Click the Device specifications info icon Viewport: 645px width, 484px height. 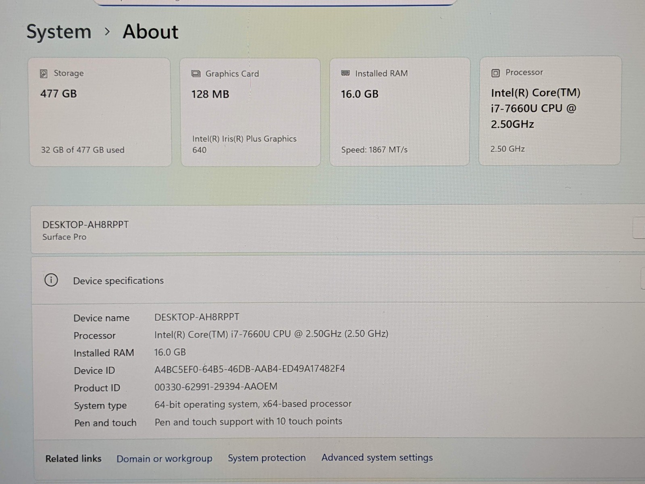(51, 280)
